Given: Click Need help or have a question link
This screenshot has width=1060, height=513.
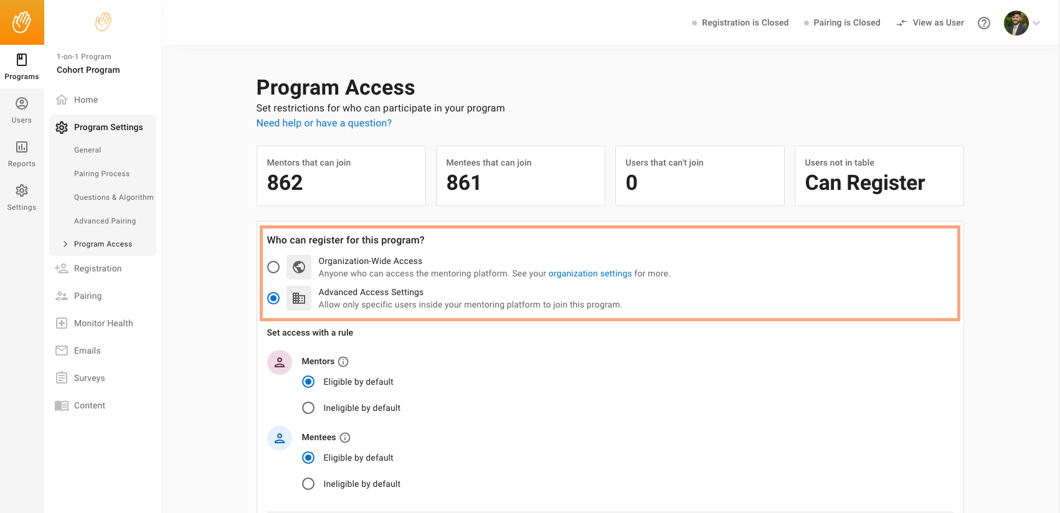Looking at the screenshot, I should pyautogui.click(x=324, y=123).
